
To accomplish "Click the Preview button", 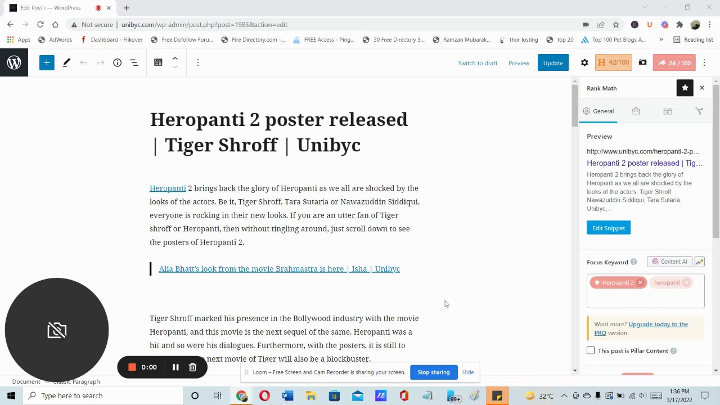I will (x=519, y=63).
